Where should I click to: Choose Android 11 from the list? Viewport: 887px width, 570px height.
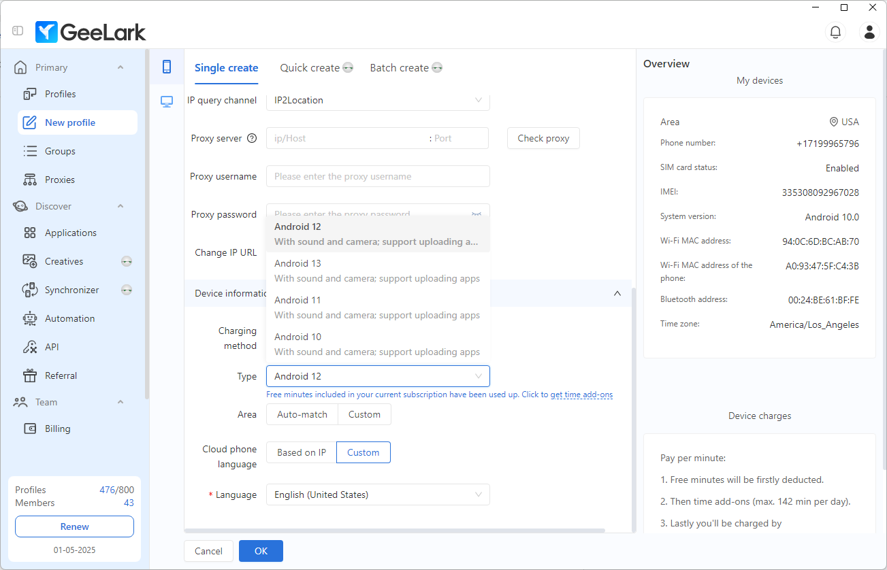[378, 307]
